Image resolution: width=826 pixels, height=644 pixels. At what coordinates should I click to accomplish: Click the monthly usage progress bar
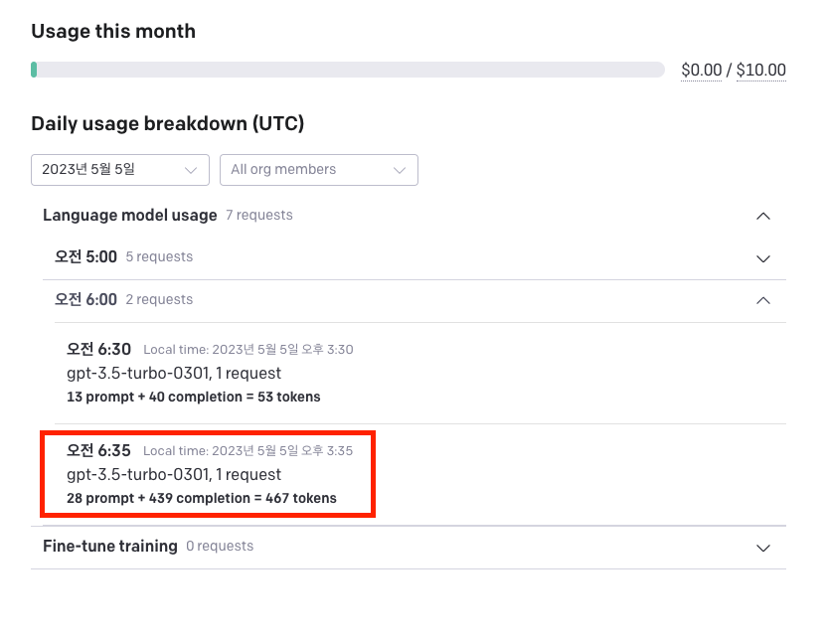348,70
